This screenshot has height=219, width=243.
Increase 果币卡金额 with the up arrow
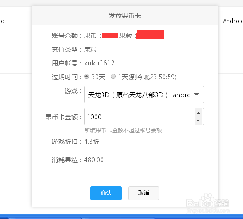[x=198, y=113]
